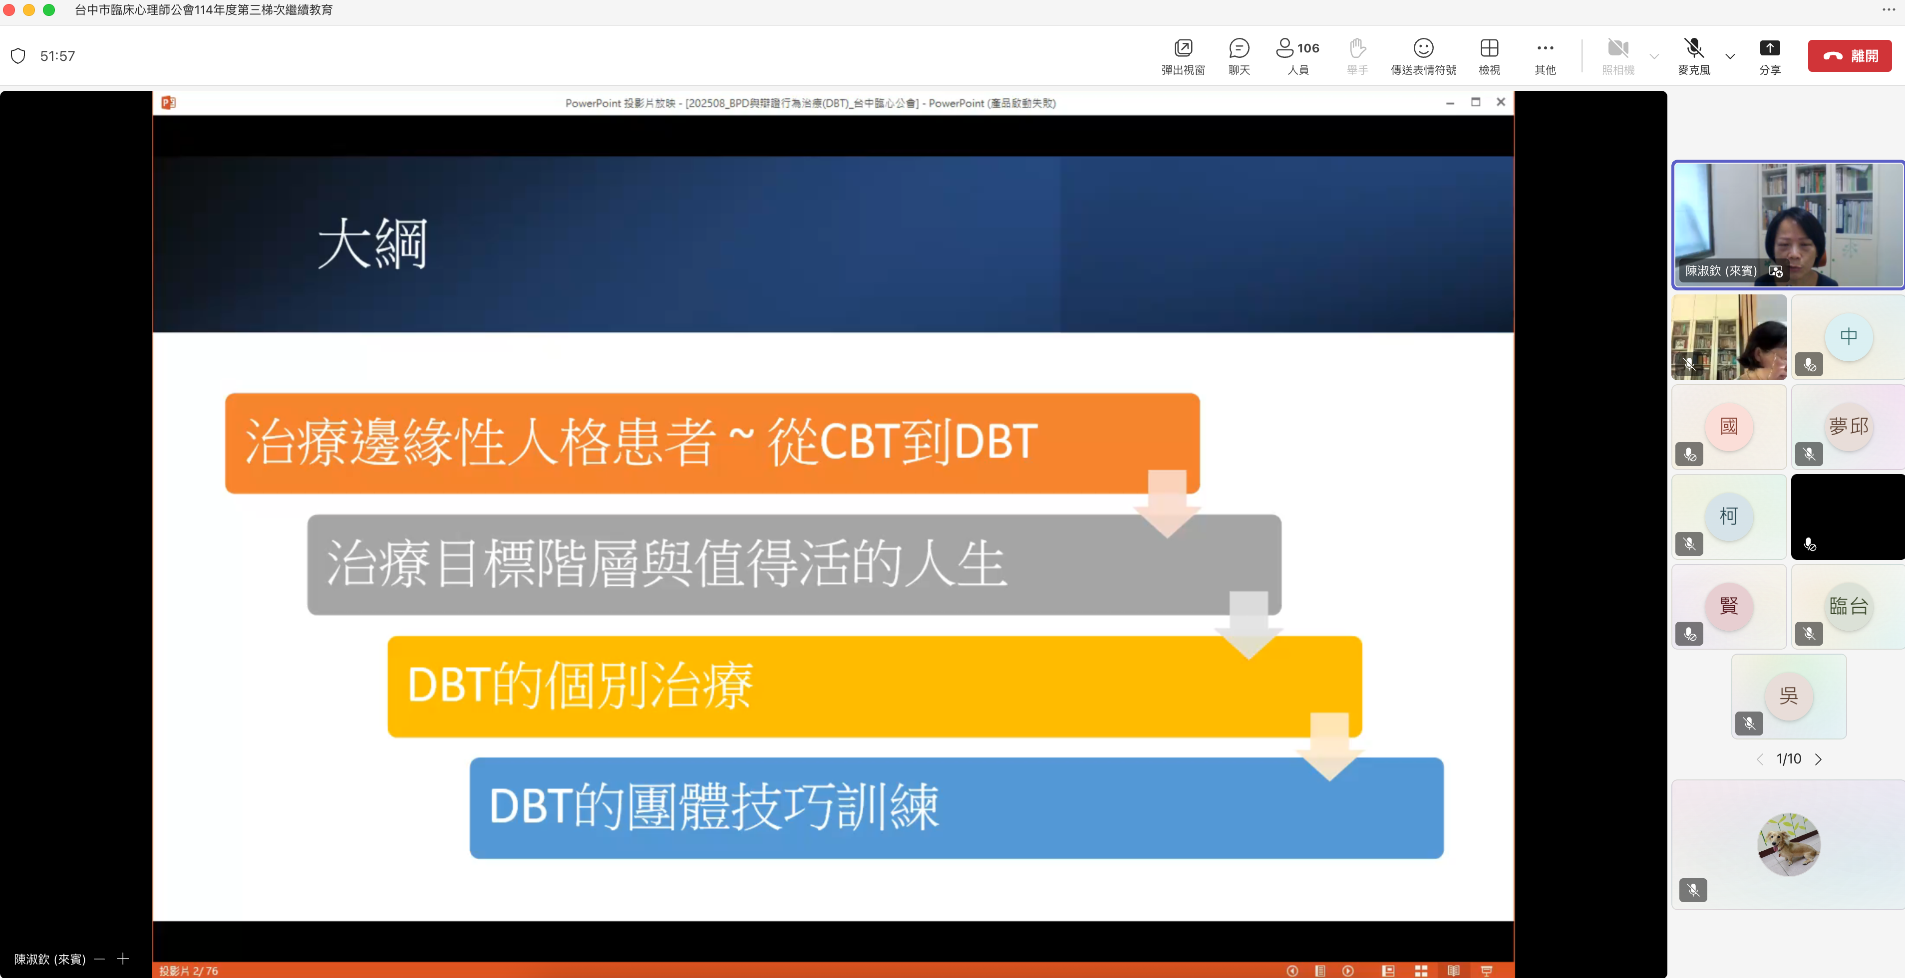The height and width of the screenshot is (978, 1905).
Task: Go to next page of participants
Action: pyautogui.click(x=1819, y=759)
